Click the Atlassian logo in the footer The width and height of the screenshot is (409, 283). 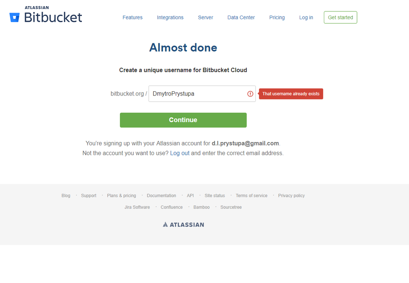[x=183, y=224]
